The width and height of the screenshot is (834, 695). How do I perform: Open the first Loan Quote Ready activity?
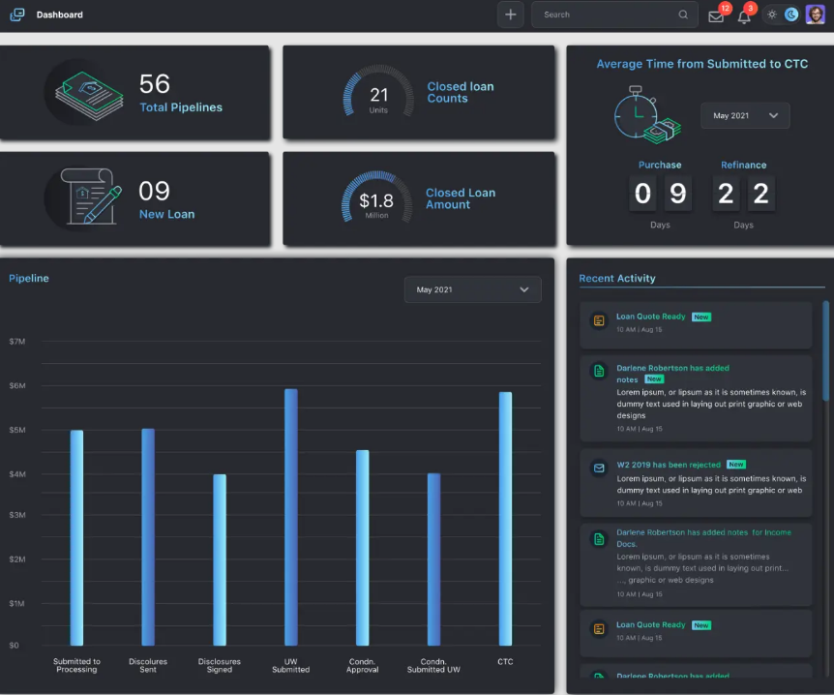click(696, 324)
